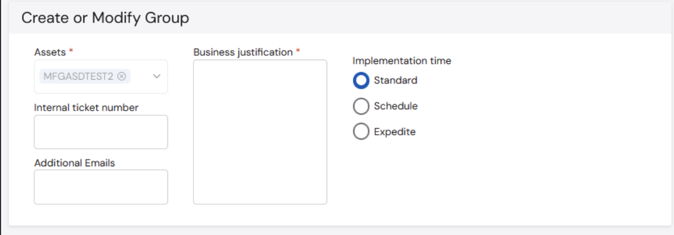
Task: Focus the Internal ticket number field
Action: (x=101, y=132)
